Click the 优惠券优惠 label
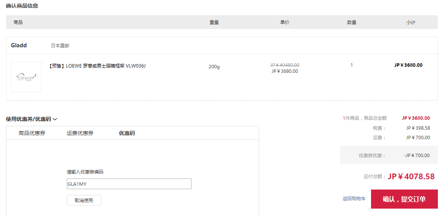 (x=372, y=155)
